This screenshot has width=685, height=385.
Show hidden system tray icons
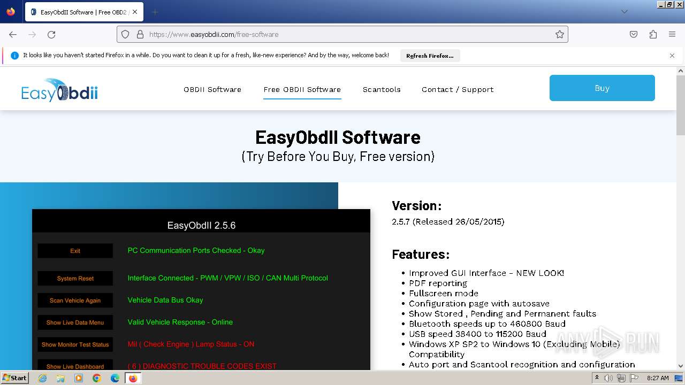coord(597,378)
